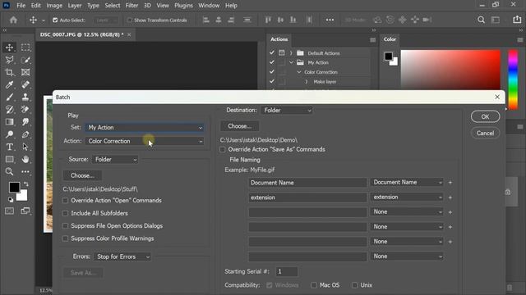
Task: Open Edit Toolbar three-dots menu
Action: (x=25, y=171)
